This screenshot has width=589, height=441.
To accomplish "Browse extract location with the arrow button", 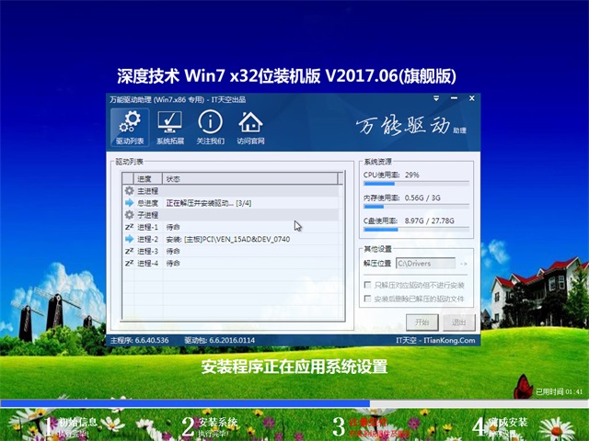I will click(x=464, y=264).
